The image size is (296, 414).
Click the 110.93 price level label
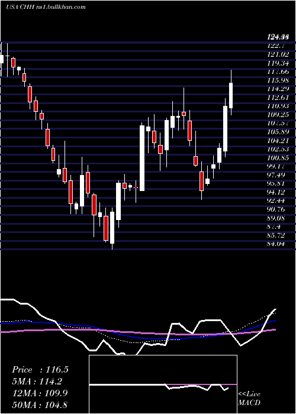(x=278, y=106)
